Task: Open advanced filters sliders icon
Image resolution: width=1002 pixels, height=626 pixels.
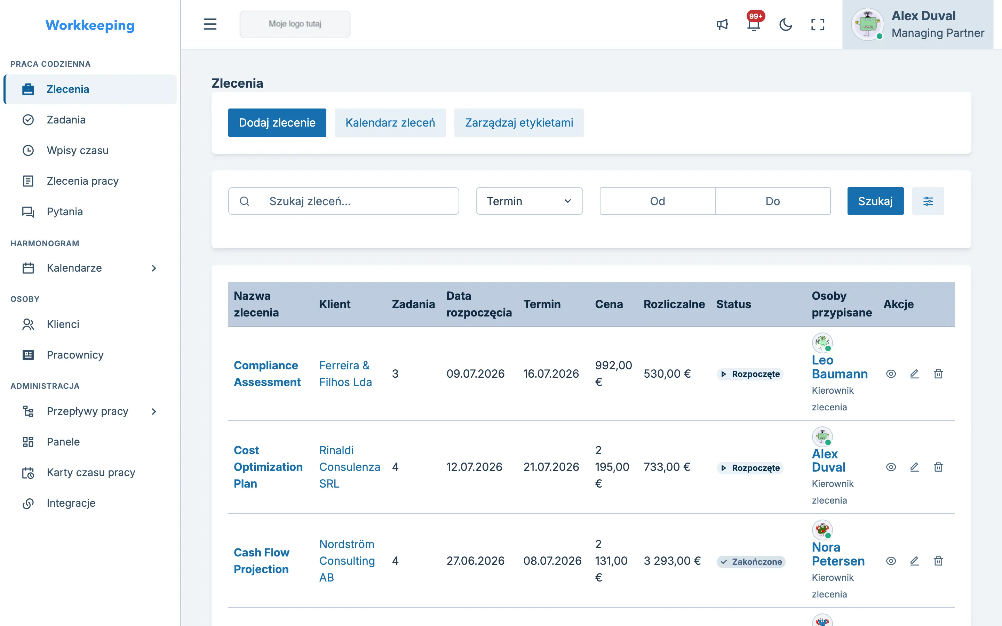Action: click(x=928, y=201)
